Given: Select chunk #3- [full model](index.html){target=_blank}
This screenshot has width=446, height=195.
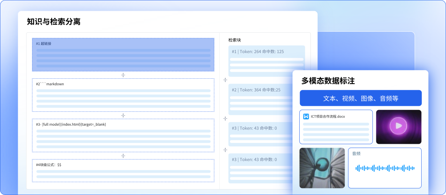Looking at the screenshot, I should (x=123, y=135).
